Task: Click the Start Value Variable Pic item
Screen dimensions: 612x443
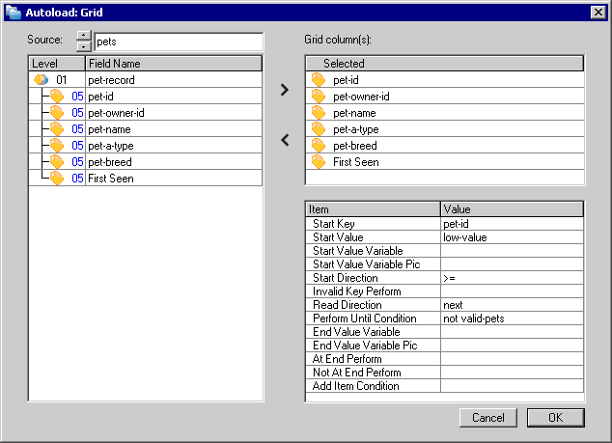Action: (374, 264)
